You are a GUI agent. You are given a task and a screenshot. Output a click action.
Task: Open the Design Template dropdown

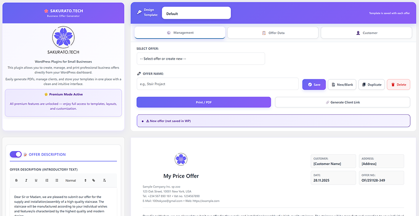click(196, 13)
